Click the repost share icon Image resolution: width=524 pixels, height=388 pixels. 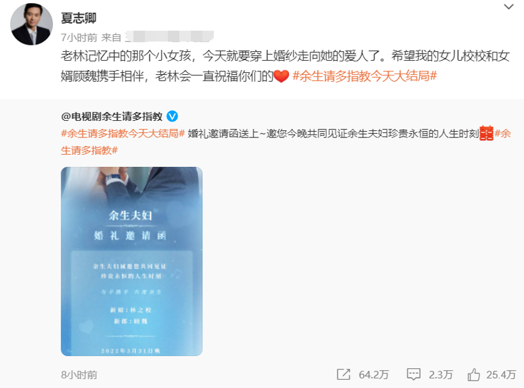(x=343, y=375)
